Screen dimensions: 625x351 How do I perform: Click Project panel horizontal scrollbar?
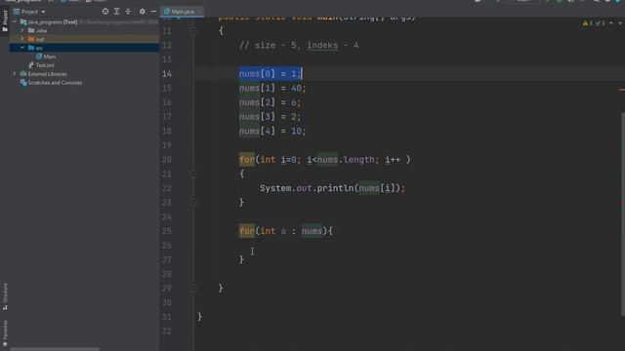pyautogui.click(x=55, y=349)
